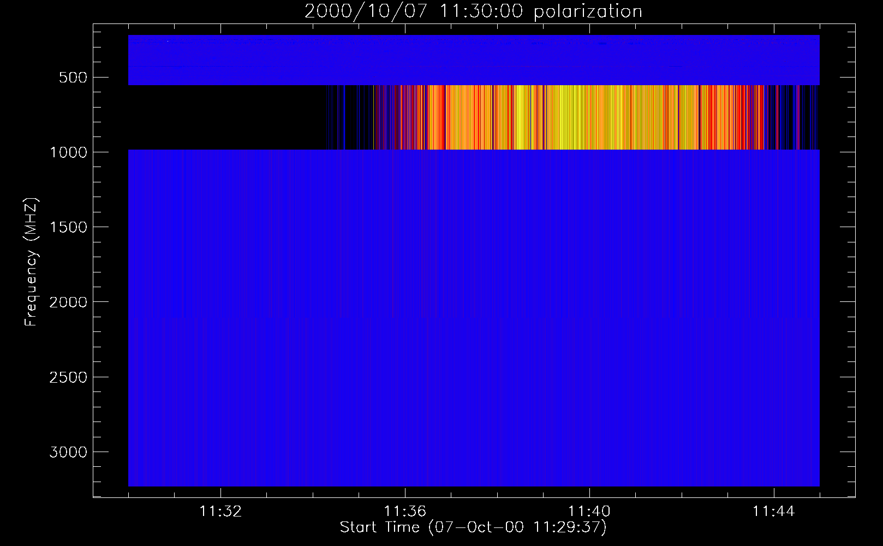883x546 pixels.
Task: Click the plot title '2000/10/07 11:30:00 polarization'
Action: click(473, 11)
